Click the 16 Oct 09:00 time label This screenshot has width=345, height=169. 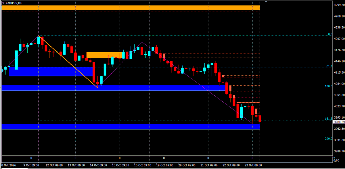[142, 165]
